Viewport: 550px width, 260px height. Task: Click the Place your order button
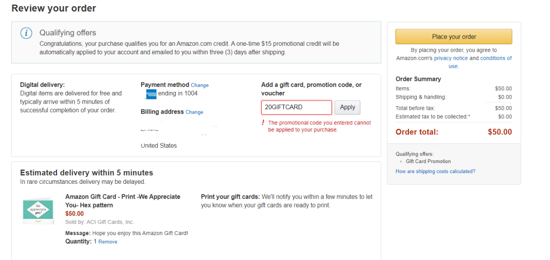(454, 37)
